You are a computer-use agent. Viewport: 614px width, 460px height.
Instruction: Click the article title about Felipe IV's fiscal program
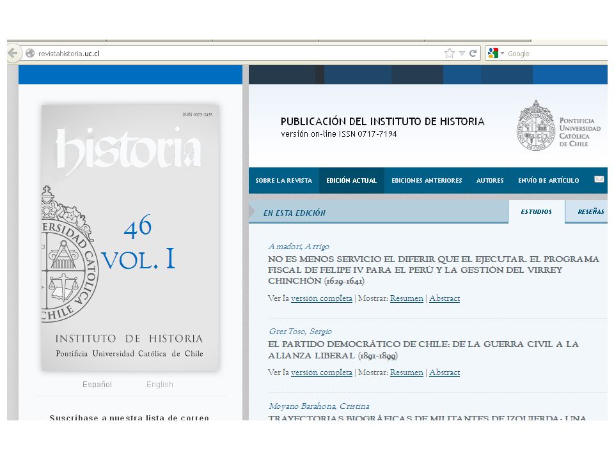click(x=434, y=270)
